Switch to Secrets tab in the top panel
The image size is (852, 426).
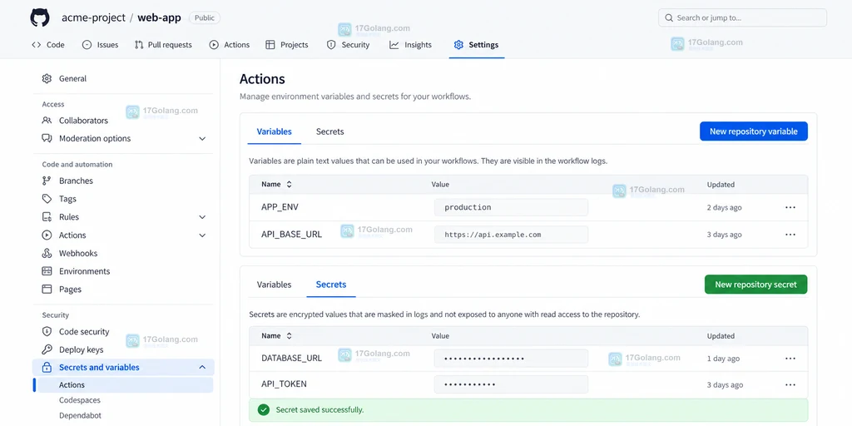(329, 131)
